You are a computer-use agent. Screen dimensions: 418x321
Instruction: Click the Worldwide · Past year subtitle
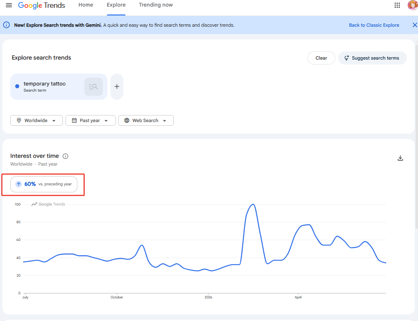[34, 164]
